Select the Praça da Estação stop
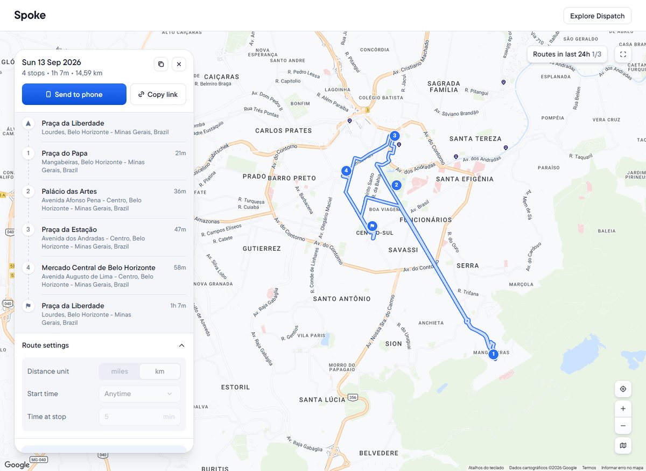Viewport: 646px width, 471px height. pos(104,238)
